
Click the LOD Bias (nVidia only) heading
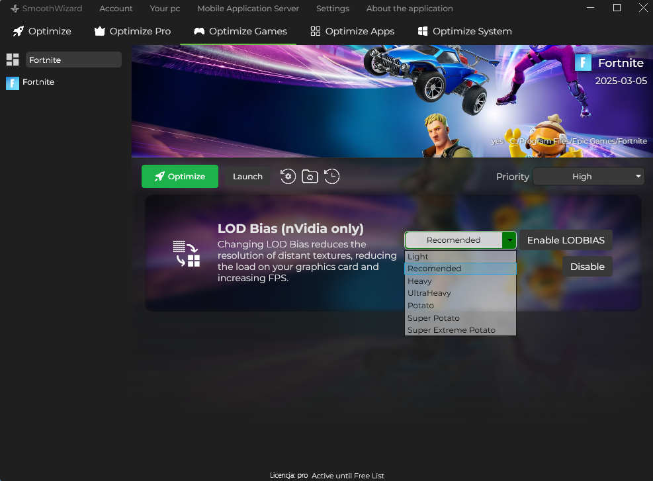click(x=290, y=229)
